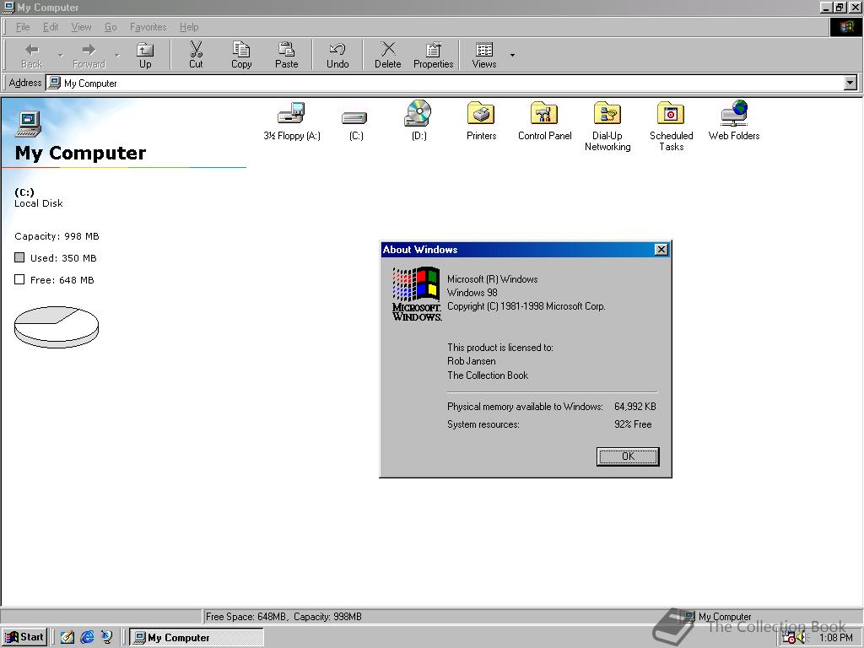Click the Free white legend swatch
Image resolution: width=864 pixels, height=648 pixels.
click(19, 279)
